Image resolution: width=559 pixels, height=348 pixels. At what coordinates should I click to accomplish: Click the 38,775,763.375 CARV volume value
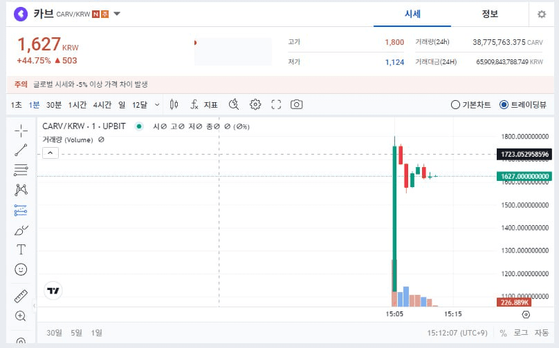point(508,42)
